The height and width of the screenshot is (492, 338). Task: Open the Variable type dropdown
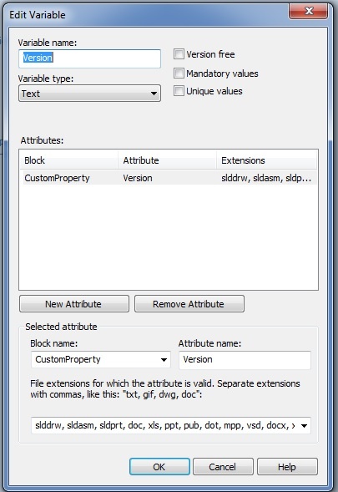[x=89, y=94]
